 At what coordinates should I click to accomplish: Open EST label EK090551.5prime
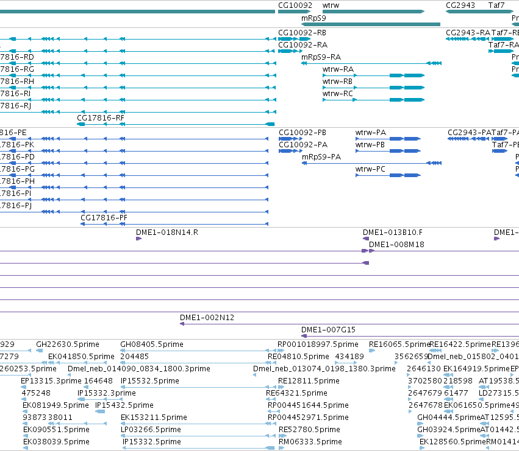click(x=56, y=430)
